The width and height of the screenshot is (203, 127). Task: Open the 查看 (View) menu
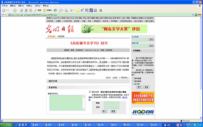(x=21, y=6)
